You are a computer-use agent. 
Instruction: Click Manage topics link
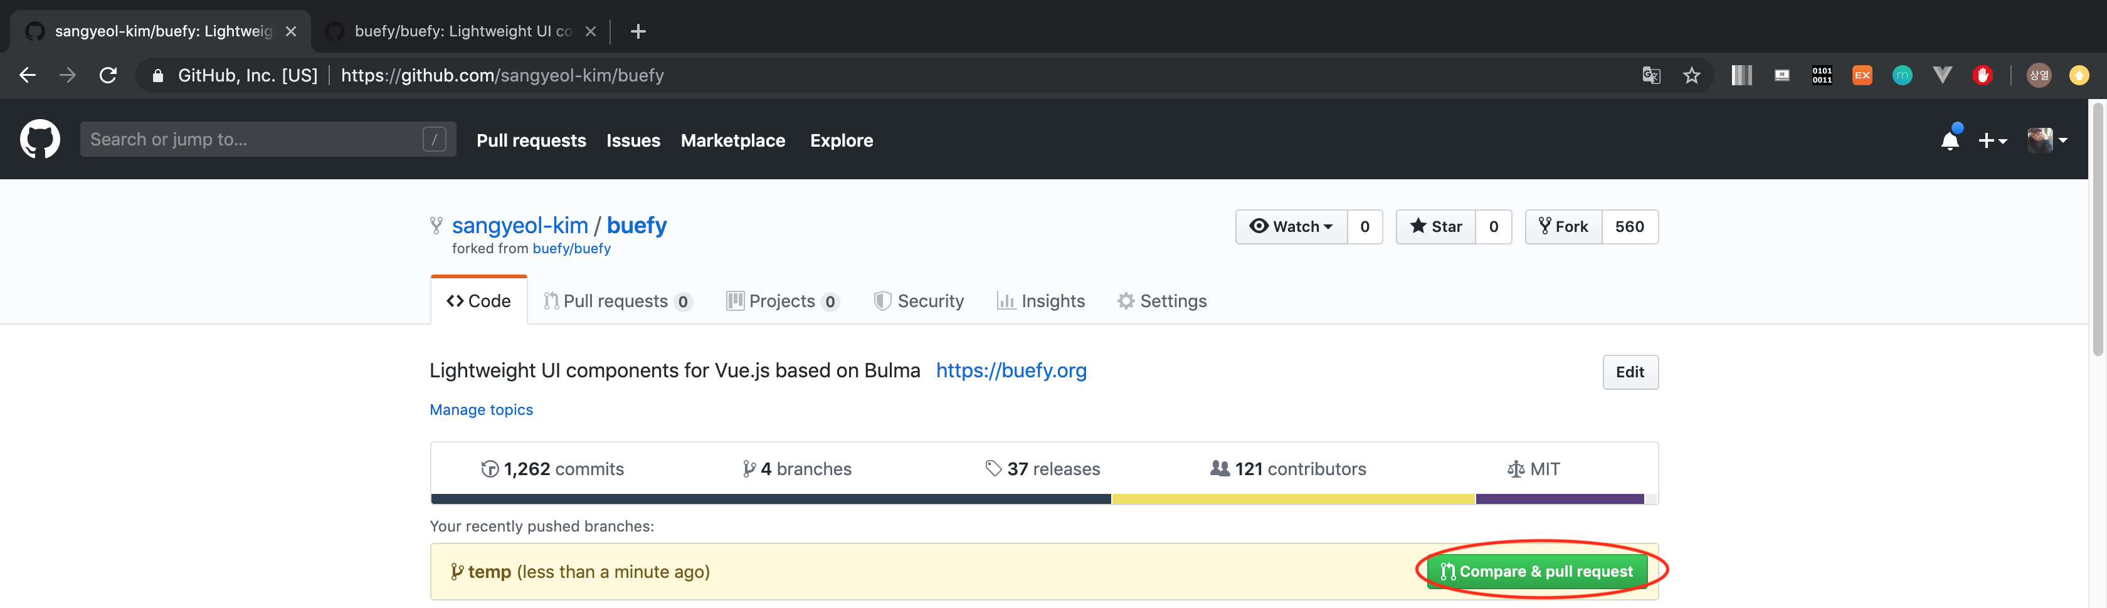click(x=481, y=409)
